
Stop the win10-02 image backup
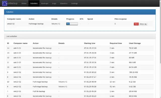point(136,24)
